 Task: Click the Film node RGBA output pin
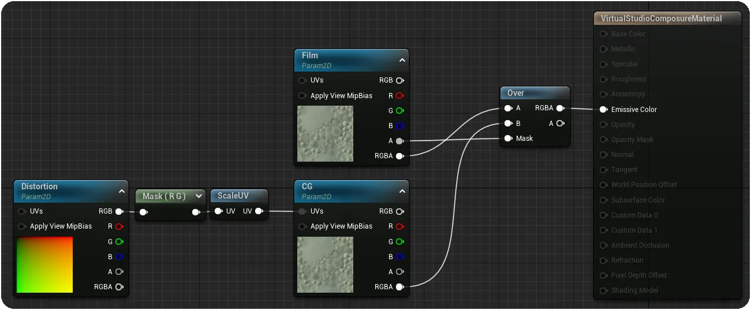coord(399,156)
